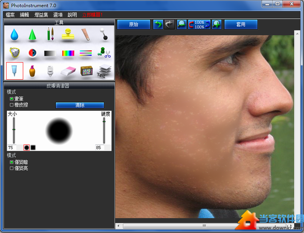This screenshot has width=304, height=233.
Task: Click the vertical scrollbar up arrow
Action: point(297,34)
